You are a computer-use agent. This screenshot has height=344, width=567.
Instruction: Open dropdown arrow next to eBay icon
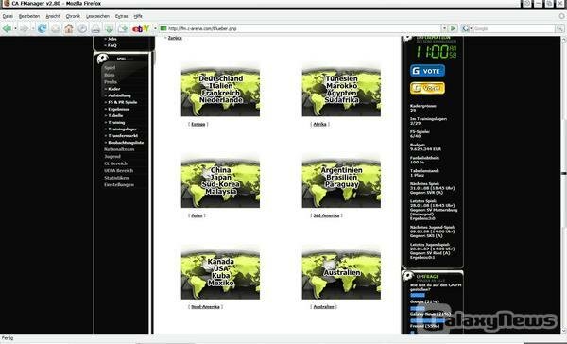coord(155,28)
